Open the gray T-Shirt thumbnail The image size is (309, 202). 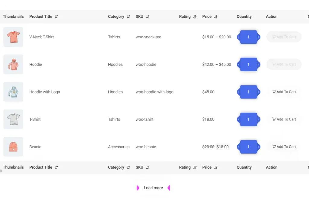pos(13,119)
